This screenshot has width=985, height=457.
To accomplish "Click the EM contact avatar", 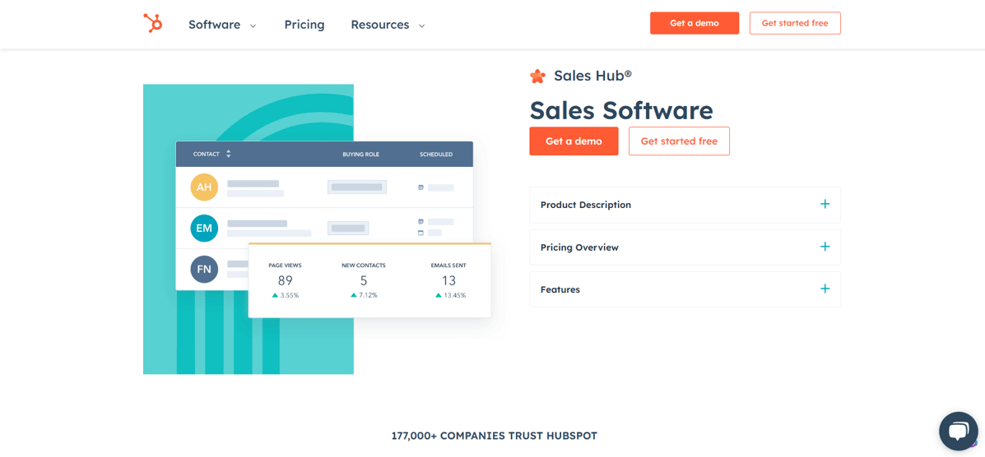I will coord(204,228).
